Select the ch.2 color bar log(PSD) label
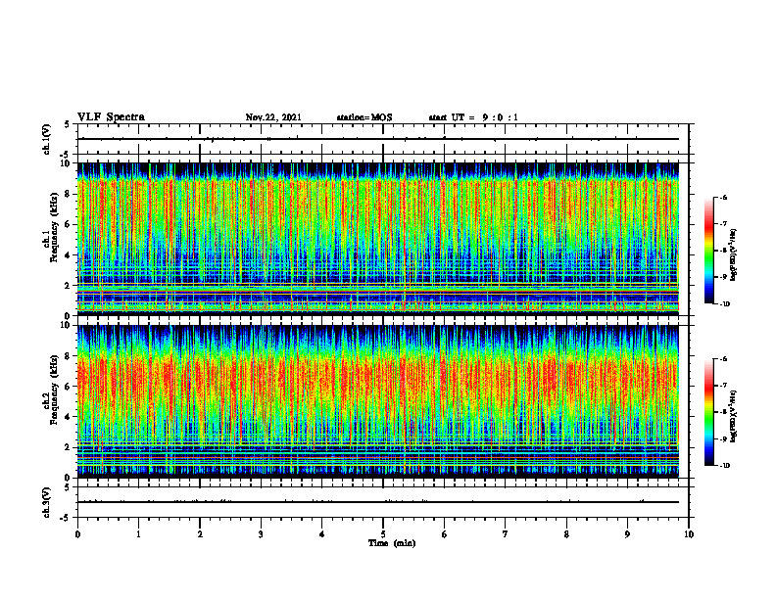Screen dimensions: 776x599 [735, 416]
